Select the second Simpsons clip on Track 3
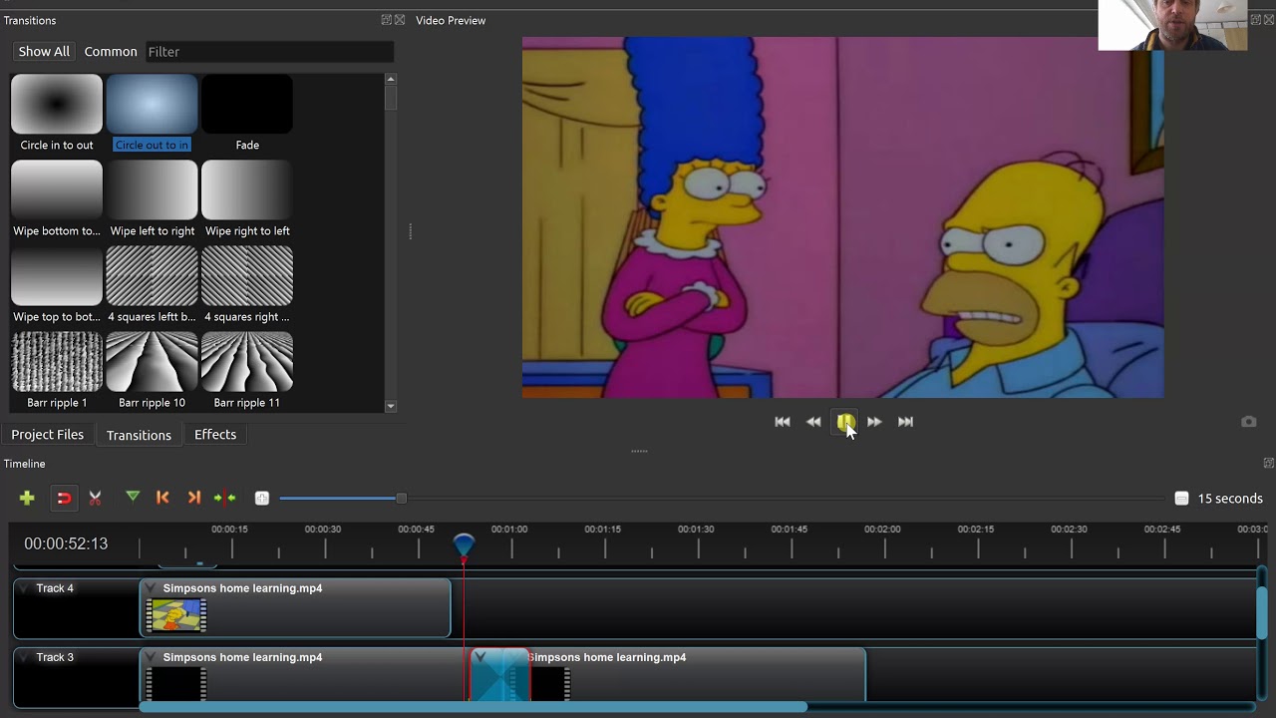This screenshot has width=1276, height=718. pos(698,676)
